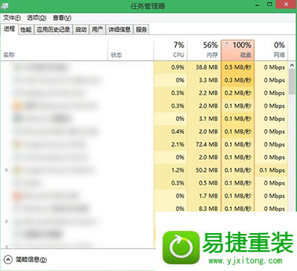Sort by the 56% 内存 column header
The height and width of the screenshot is (271, 297).
pos(204,50)
